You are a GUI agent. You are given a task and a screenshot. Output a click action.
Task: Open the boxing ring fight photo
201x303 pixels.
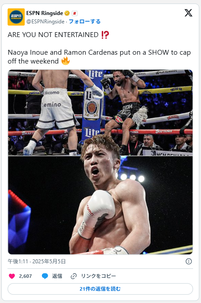(x=100, y=112)
